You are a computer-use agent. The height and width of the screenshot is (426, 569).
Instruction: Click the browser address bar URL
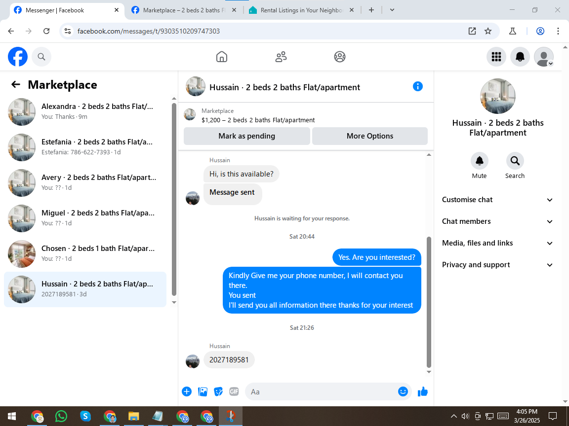coord(149,31)
